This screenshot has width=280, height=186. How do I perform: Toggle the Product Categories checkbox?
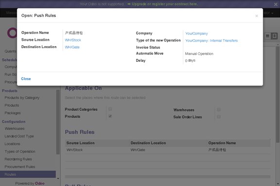point(110,109)
